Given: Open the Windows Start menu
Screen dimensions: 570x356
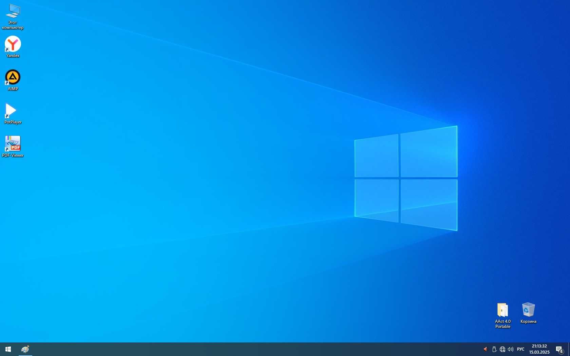Looking at the screenshot, I should coord(8,349).
